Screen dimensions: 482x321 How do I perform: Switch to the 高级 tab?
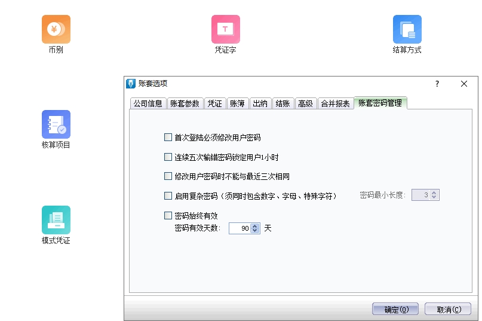tap(306, 103)
